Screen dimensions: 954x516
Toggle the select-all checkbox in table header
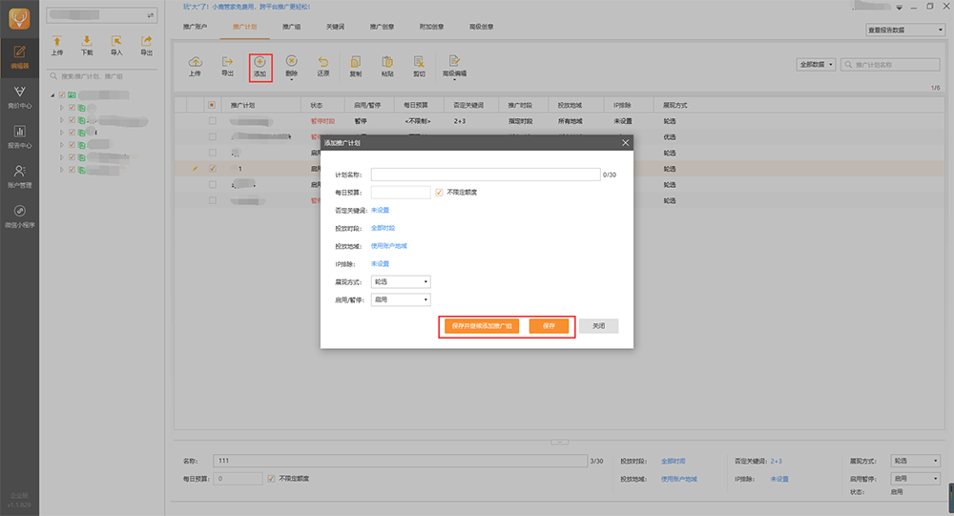212,105
